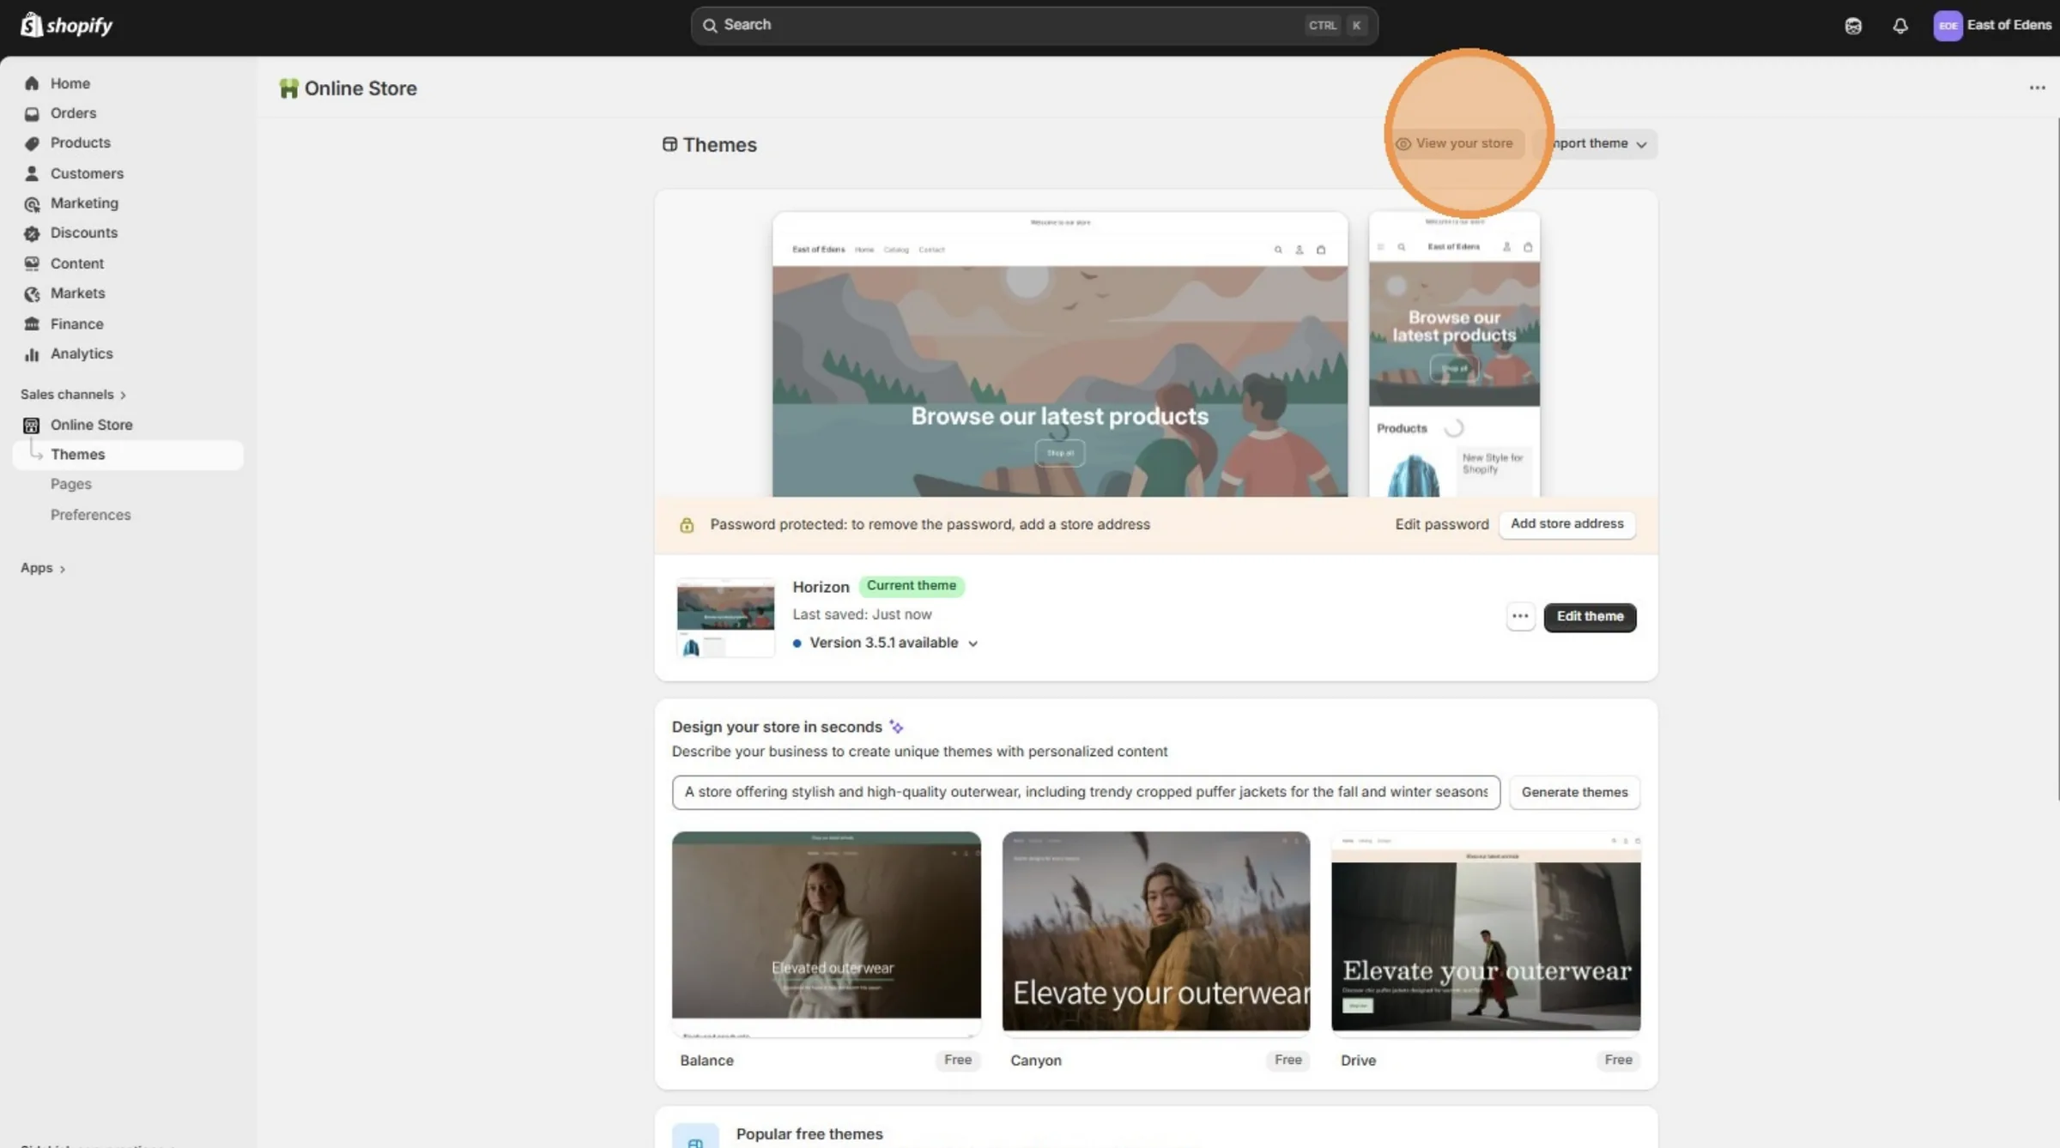Expand the Apps section
The height and width of the screenshot is (1148, 2060).
click(x=43, y=568)
